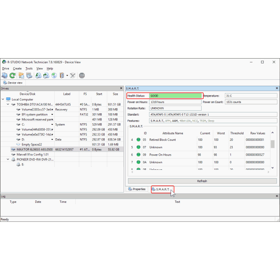Click the S.M.A.R.T. table vertical scrollbar thumb
The height and width of the screenshot is (280, 280).
pos(272,144)
